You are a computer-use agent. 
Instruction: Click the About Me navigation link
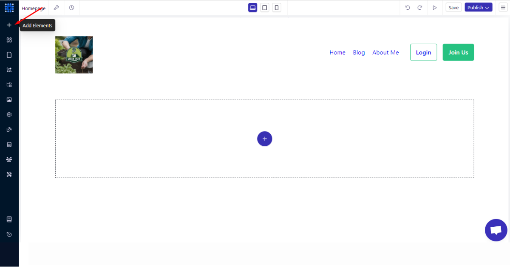[x=385, y=53]
